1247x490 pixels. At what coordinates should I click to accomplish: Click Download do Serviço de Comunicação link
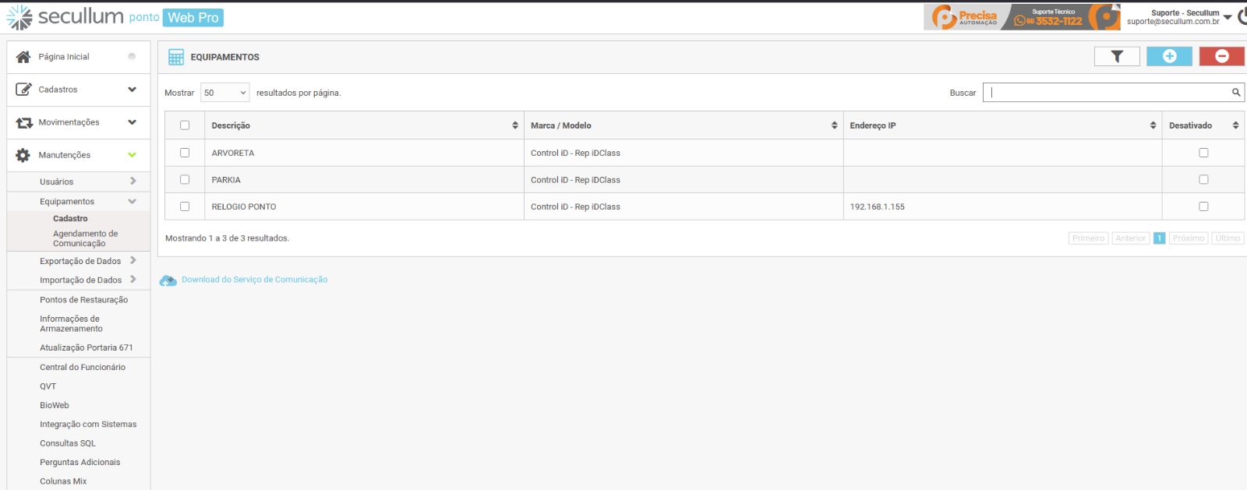coord(254,280)
